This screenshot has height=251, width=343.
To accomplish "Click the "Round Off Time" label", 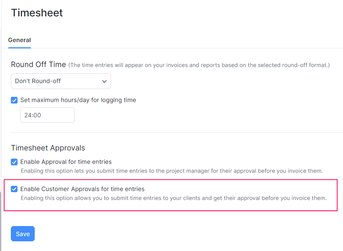I will pyautogui.click(x=38, y=64).
